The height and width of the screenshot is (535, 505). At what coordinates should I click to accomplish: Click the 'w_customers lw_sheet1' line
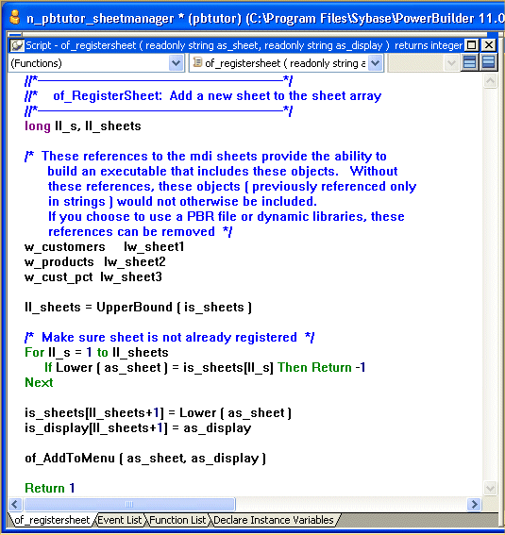click(105, 246)
